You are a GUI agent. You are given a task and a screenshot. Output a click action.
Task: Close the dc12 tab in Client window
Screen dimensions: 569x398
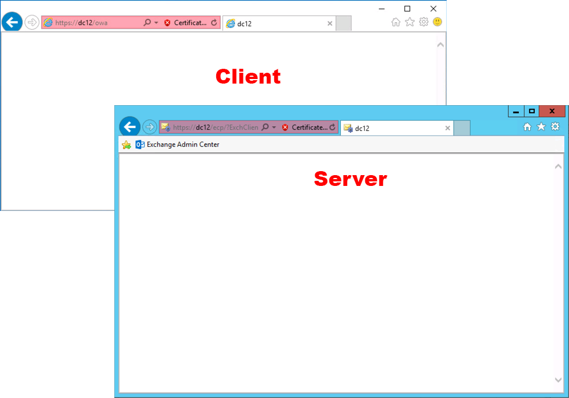(x=330, y=23)
